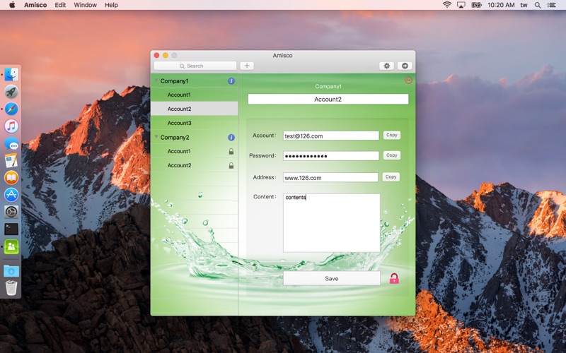Screen dimensions: 566x353
Task: Open the Trash in Dock
Action: click(11, 288)
